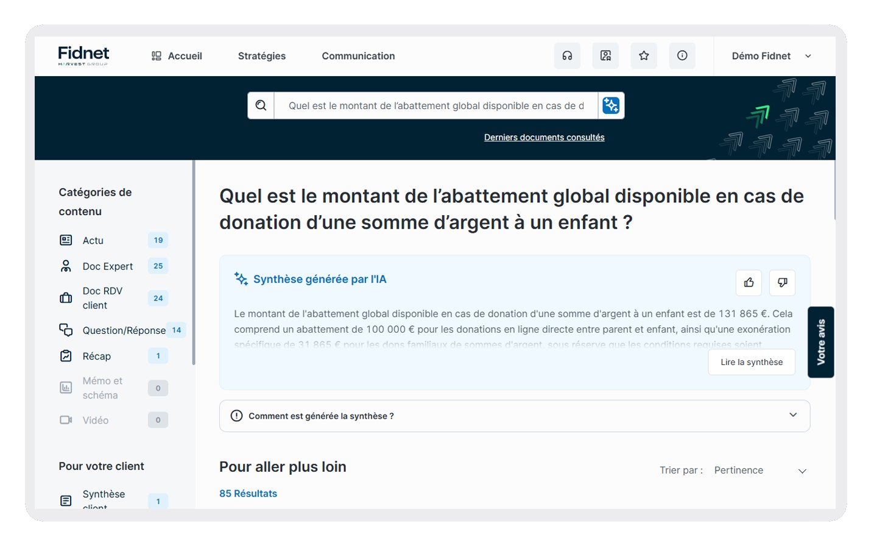Select the Doc Expert person icon
This screenshot has height=546, width=874.
pos(66,266)
